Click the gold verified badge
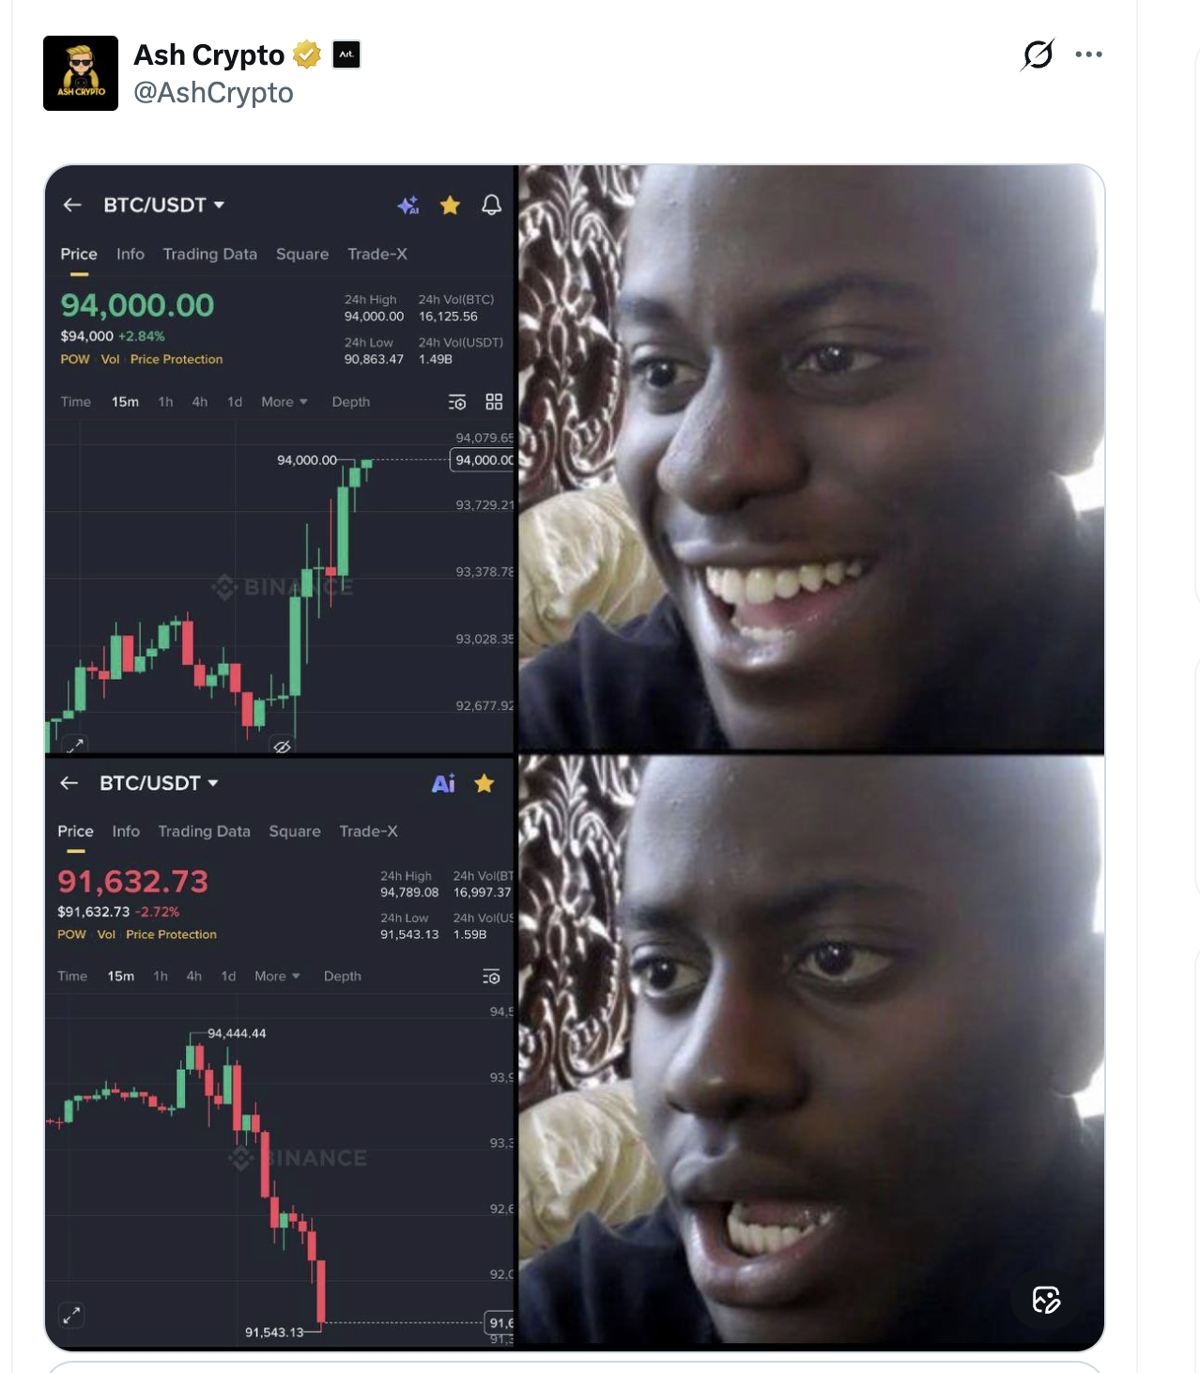Image resolution: width=1200 pixels, height=1373 pixels. coord(307,55)
